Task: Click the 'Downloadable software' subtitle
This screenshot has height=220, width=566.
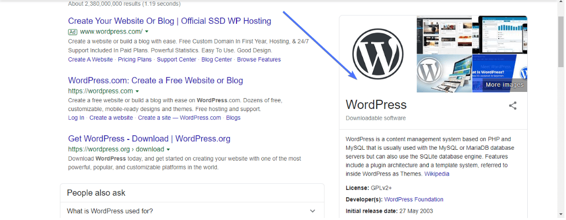Action: pos(376,118)
